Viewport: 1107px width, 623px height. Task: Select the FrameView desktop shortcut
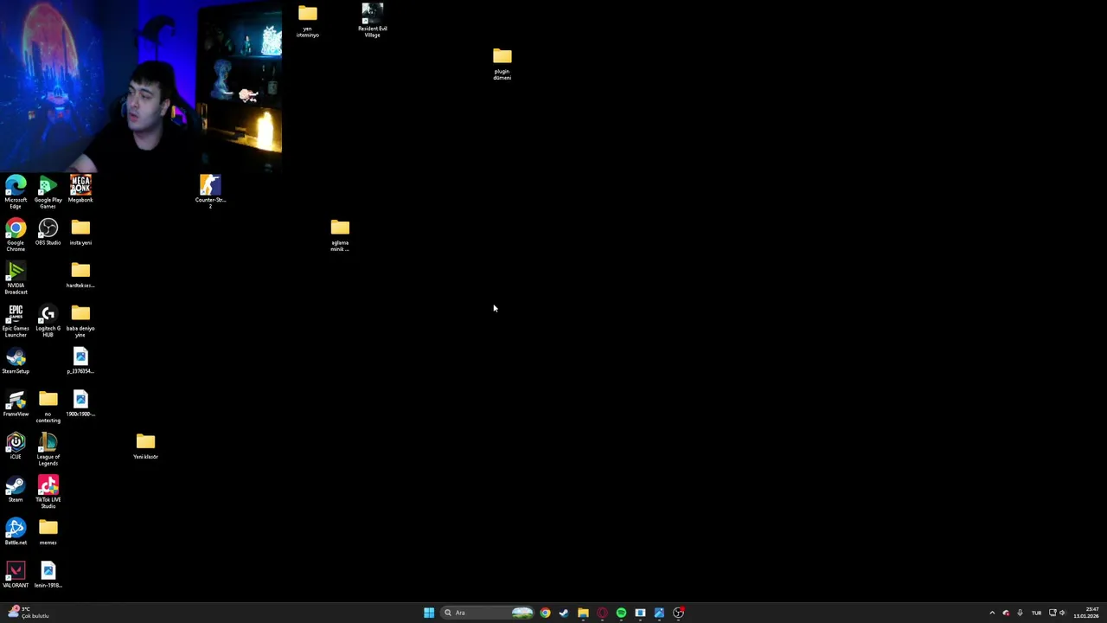coord(16,403)
